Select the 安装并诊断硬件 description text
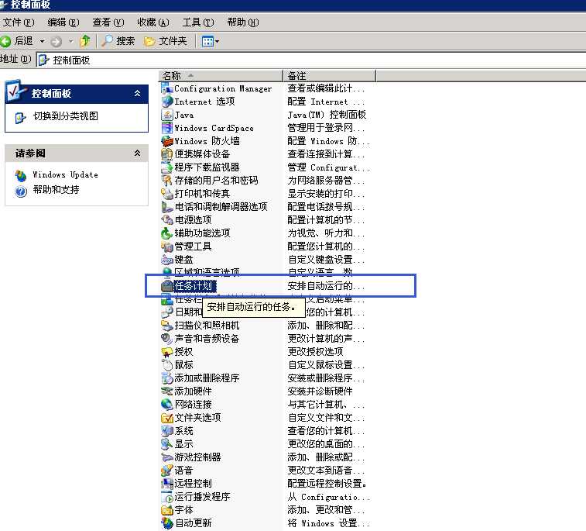Viewport: 586px width, 531px height. point(320,391)
